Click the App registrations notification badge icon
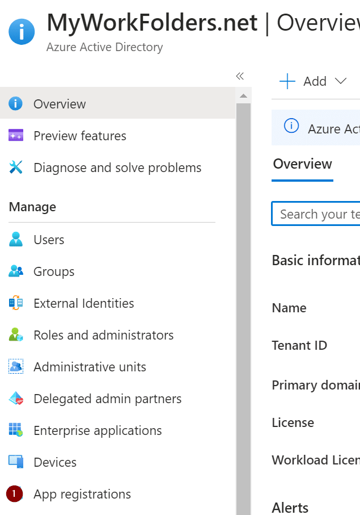 16,493
